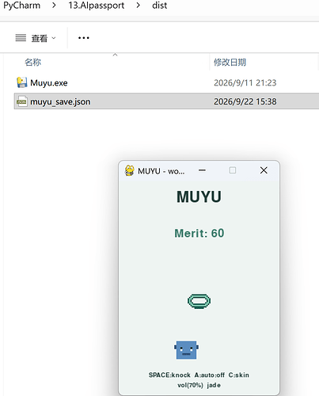
Task: Click the muyu_save.json file icon
Action: click(x=21, y=101)
